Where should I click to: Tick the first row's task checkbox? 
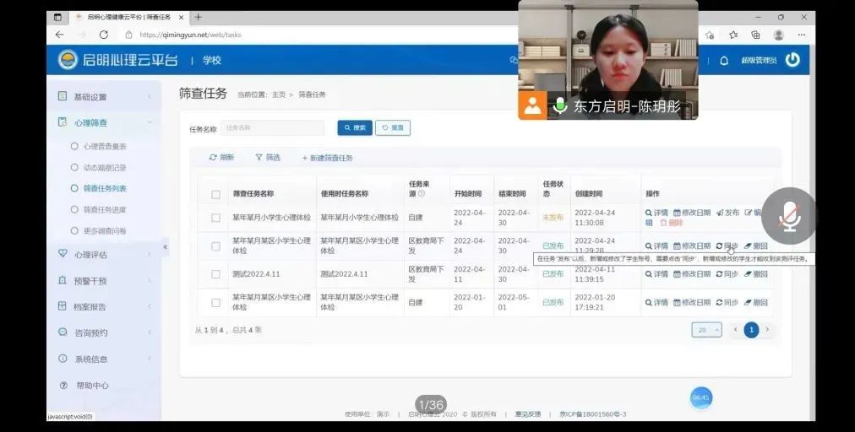215,218
